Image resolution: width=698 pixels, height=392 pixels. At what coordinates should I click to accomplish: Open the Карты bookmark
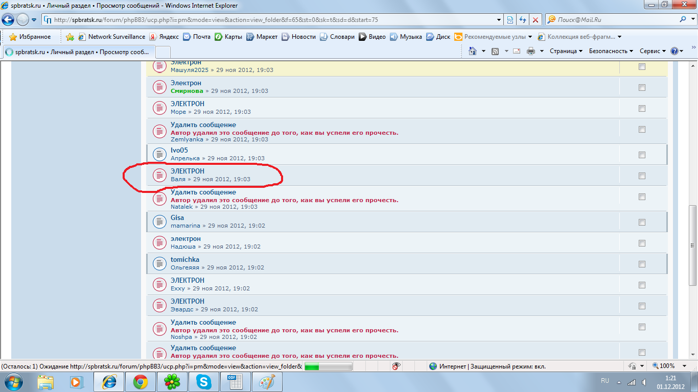coord(228,37)
